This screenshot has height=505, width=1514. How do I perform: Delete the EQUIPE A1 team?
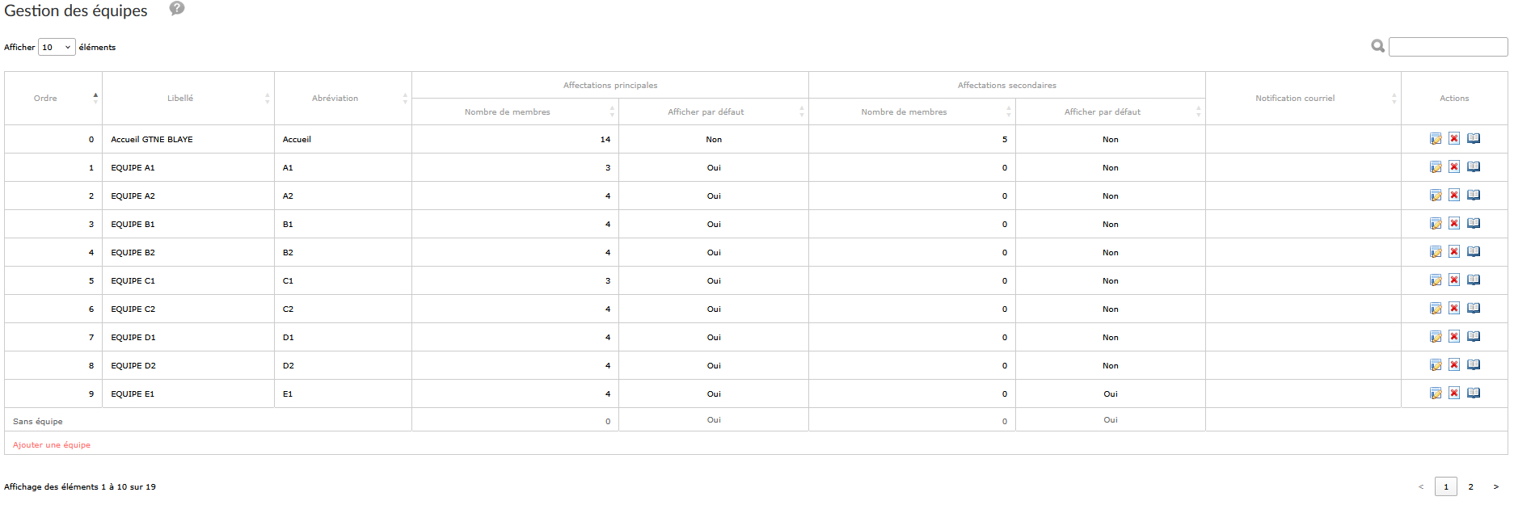coord(1454,167)
